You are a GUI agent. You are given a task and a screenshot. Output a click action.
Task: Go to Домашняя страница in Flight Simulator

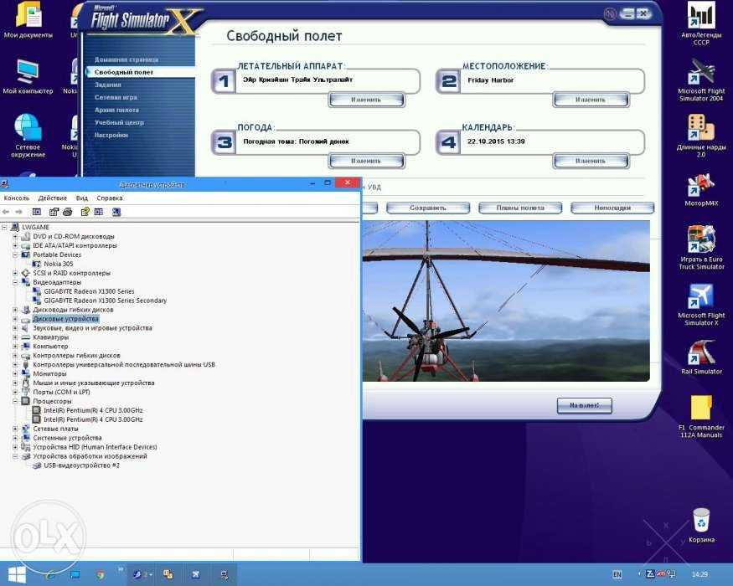point(126,59)
